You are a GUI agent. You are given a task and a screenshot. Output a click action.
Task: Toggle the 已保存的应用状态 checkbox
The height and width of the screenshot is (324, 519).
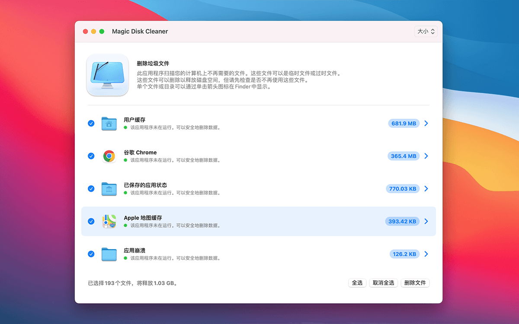pos(91,188)
